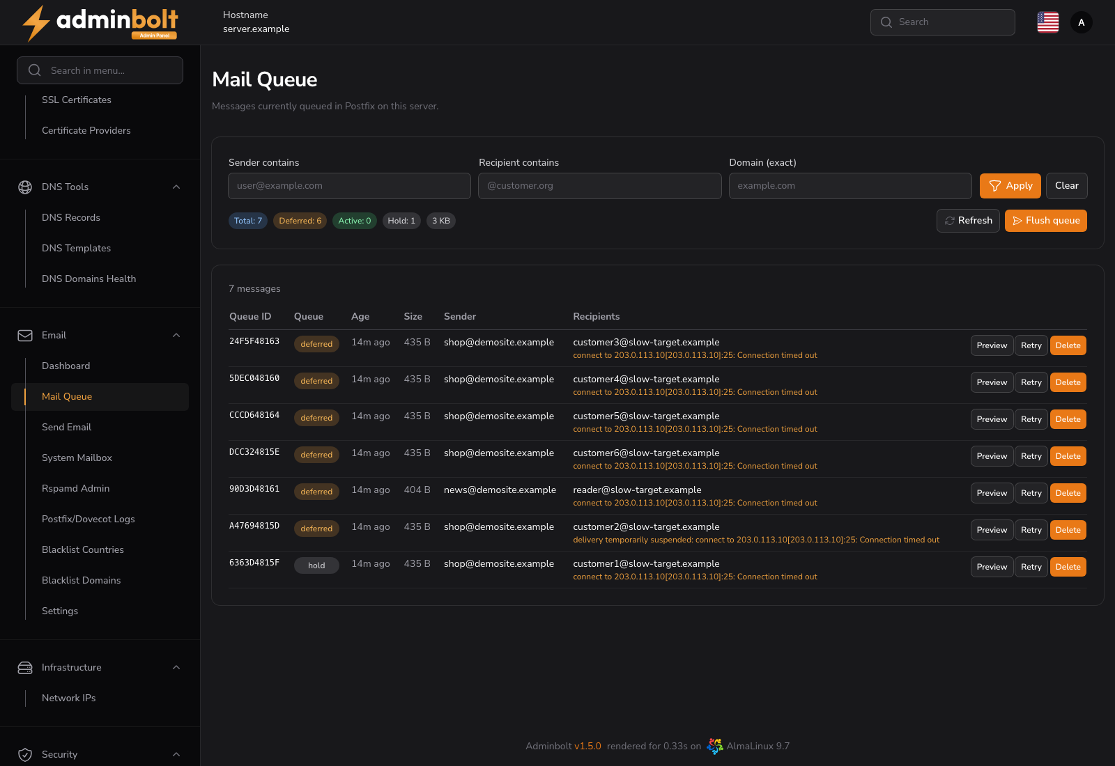This screenshot has width=1115, height=766.
Task: Click the AlmaLinux logo in footer
Action: click(714, 746)
